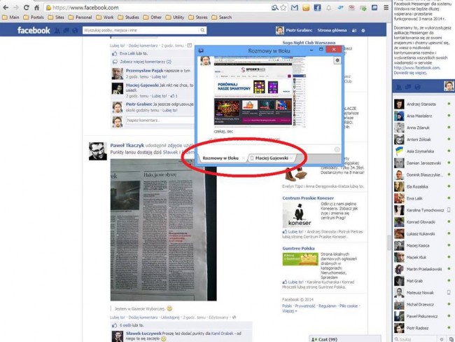
Task: Open the Work bookmarks folder
Action: (105, 18)
